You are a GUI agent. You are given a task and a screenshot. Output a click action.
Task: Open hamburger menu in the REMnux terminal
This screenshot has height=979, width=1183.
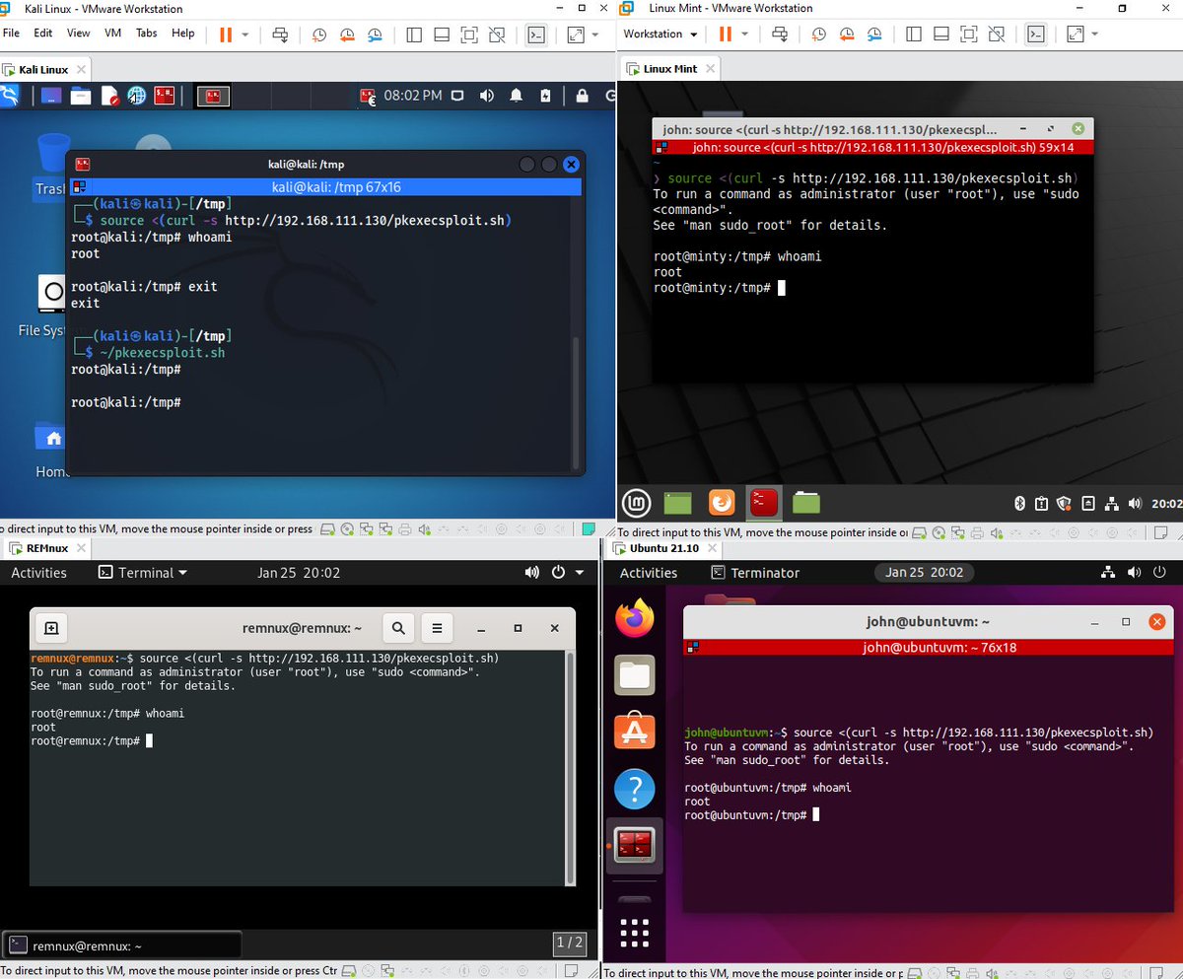coord(437,627)
